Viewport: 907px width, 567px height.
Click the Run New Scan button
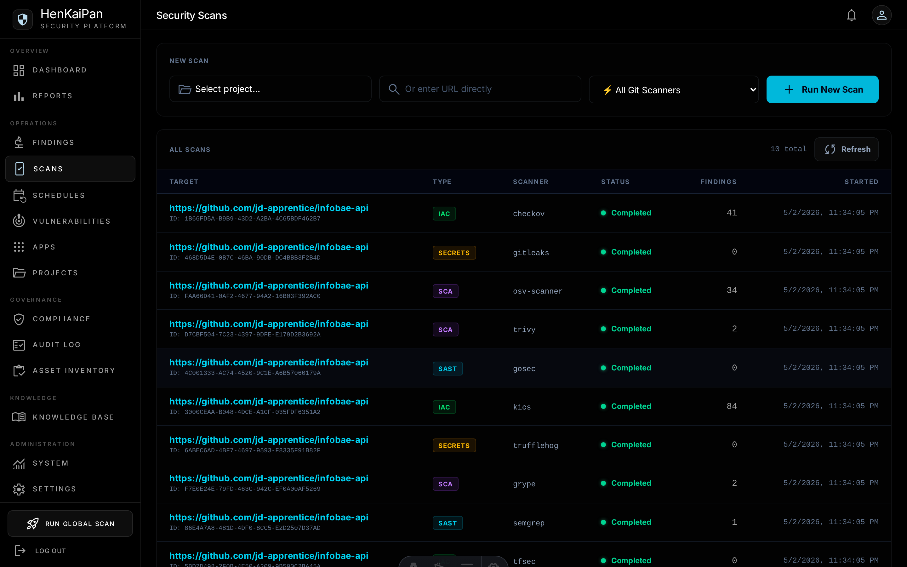pos(822,90)
